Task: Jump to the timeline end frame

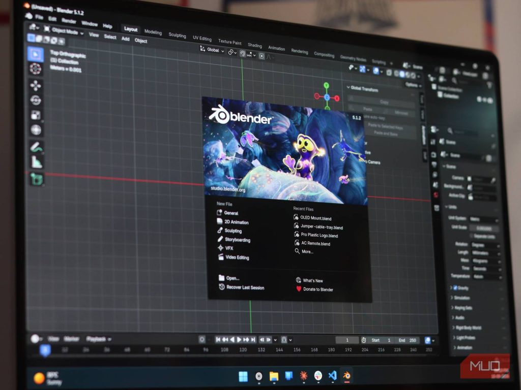Action: tap(253, 340)
